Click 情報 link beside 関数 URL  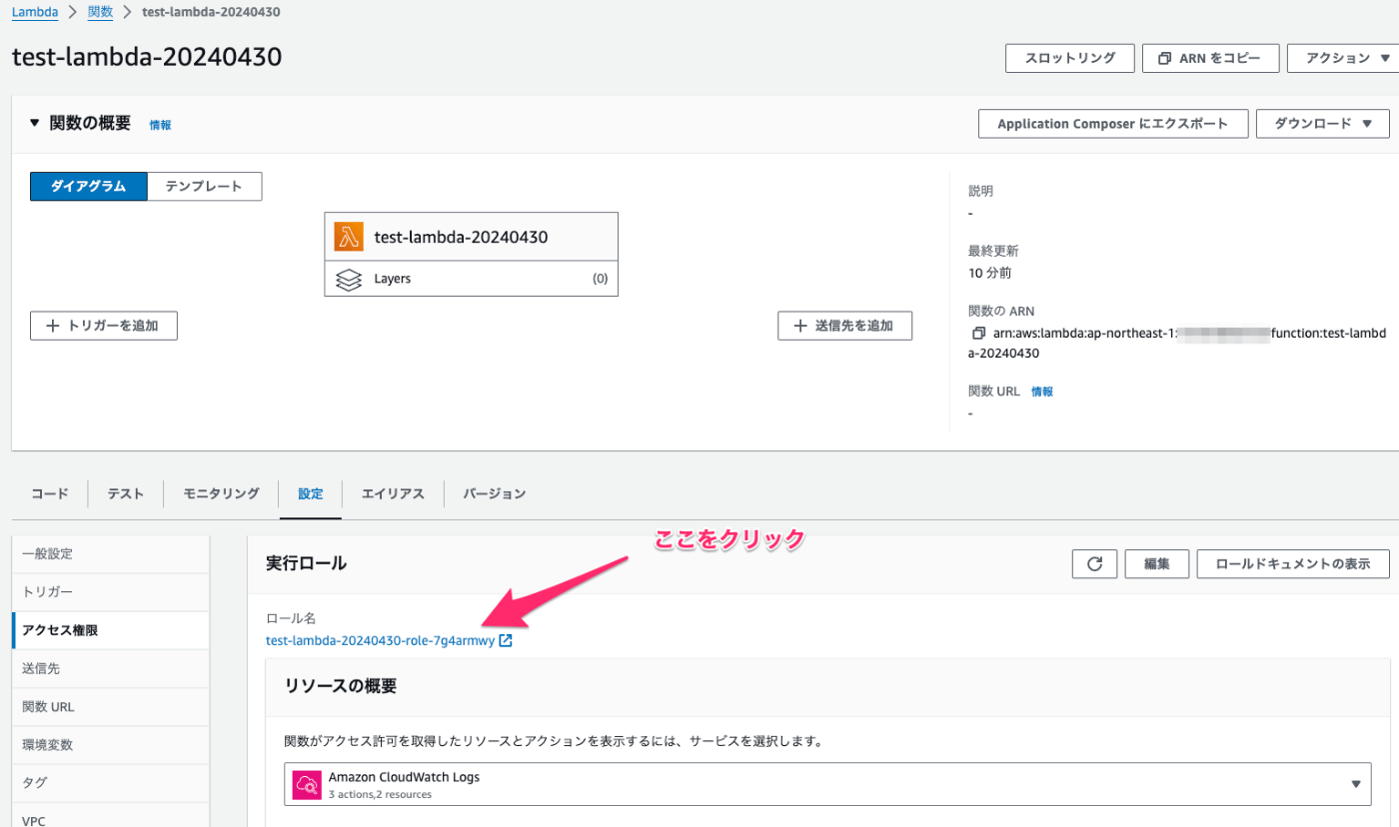click(1042, 392)
